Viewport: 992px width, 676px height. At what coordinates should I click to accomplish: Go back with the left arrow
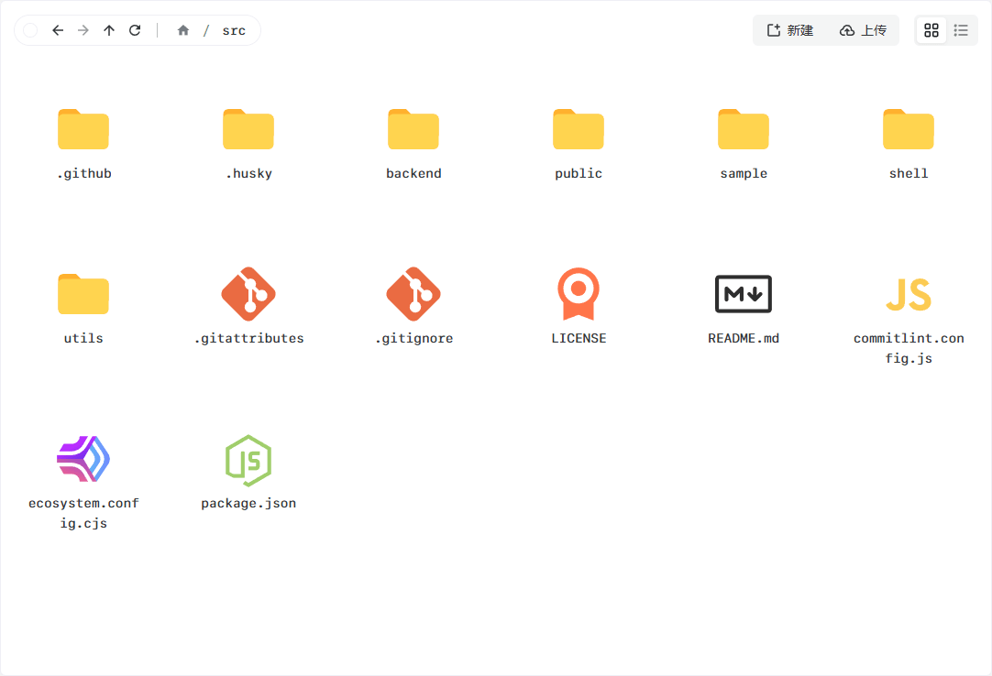[58, 30]
